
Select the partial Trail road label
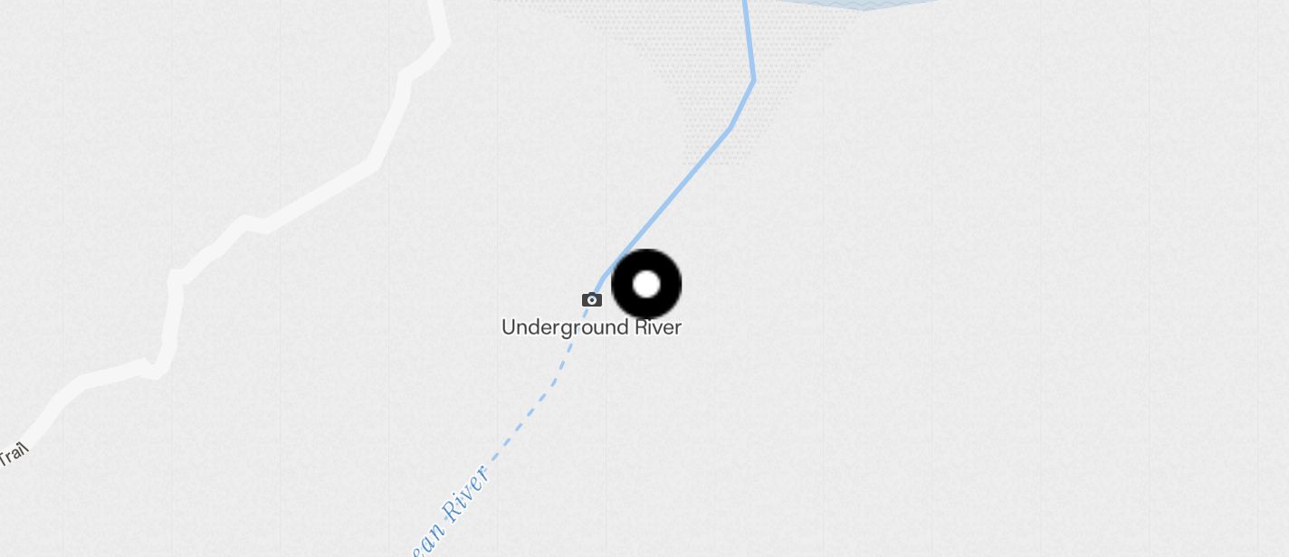coord(14,453)
